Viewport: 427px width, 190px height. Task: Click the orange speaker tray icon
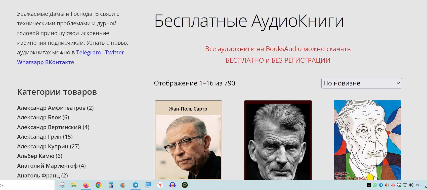click(x=387, y=185)
